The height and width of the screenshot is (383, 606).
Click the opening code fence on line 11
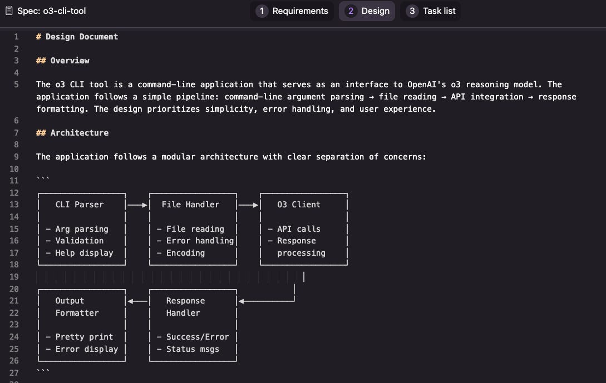point(43,178)
